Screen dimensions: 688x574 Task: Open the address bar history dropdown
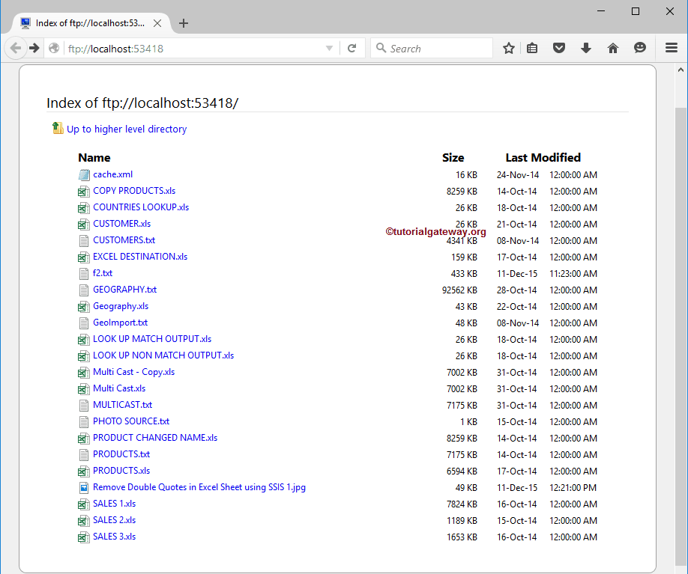[x=330, y=47]
